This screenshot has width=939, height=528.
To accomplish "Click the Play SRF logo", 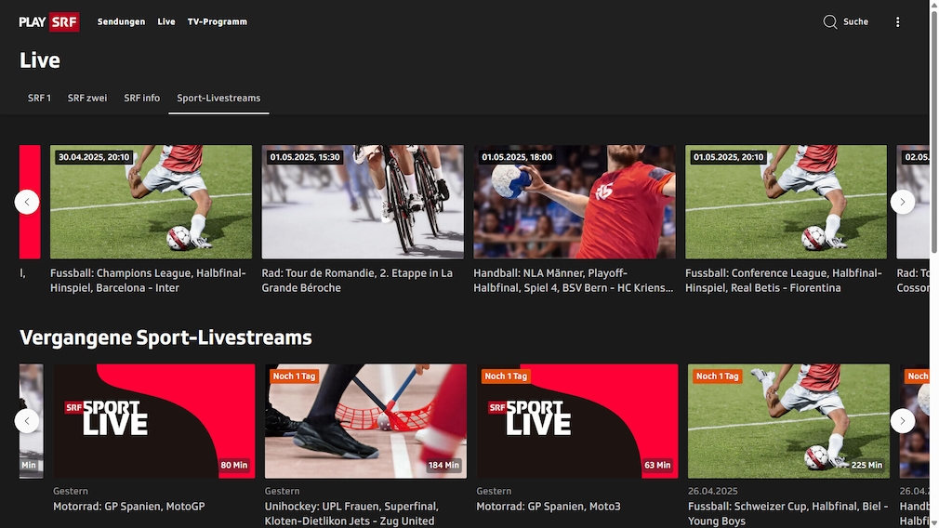I will tap(49, 21).
